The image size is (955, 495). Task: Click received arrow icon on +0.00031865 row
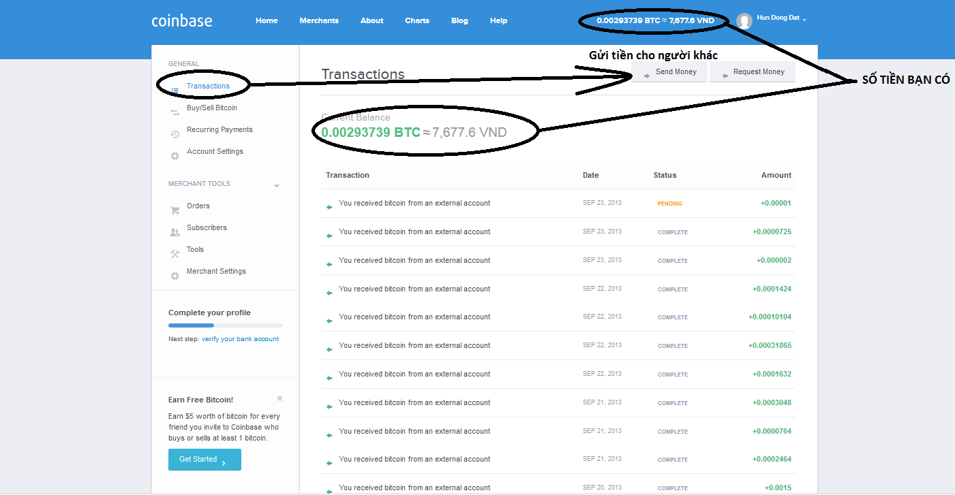(x=329, y=349)
